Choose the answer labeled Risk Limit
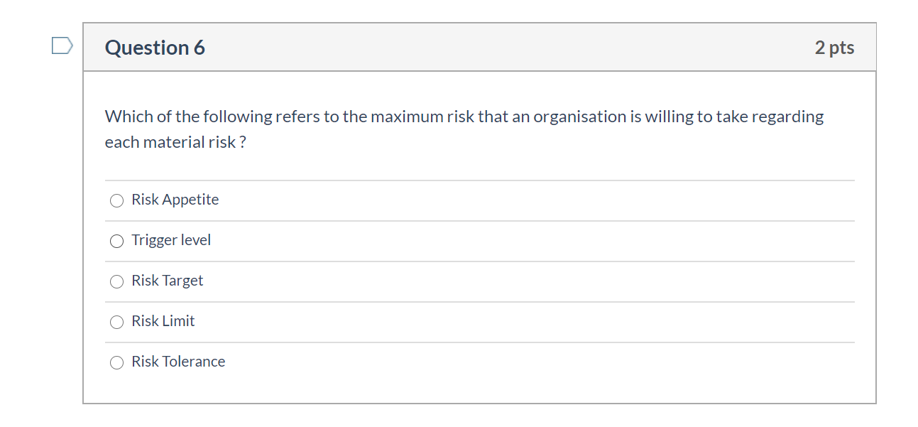Viewport: 918px width, 427px height. (x=162, y=321)
